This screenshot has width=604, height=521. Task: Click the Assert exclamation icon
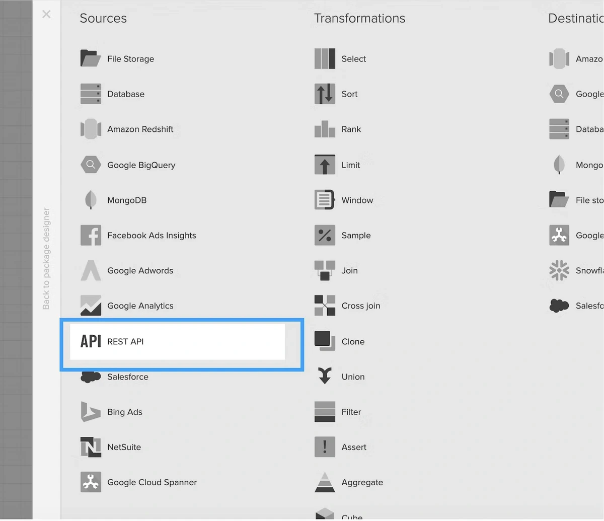tap(325, 447)
